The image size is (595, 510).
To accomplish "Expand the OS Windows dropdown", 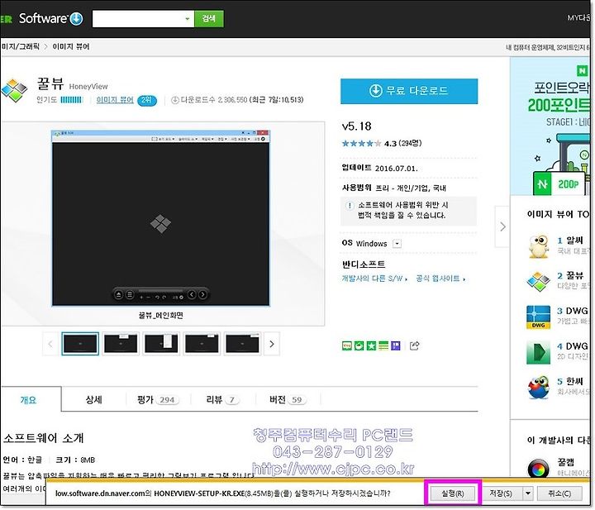I will pyautogui.click(x=397, y=244).
